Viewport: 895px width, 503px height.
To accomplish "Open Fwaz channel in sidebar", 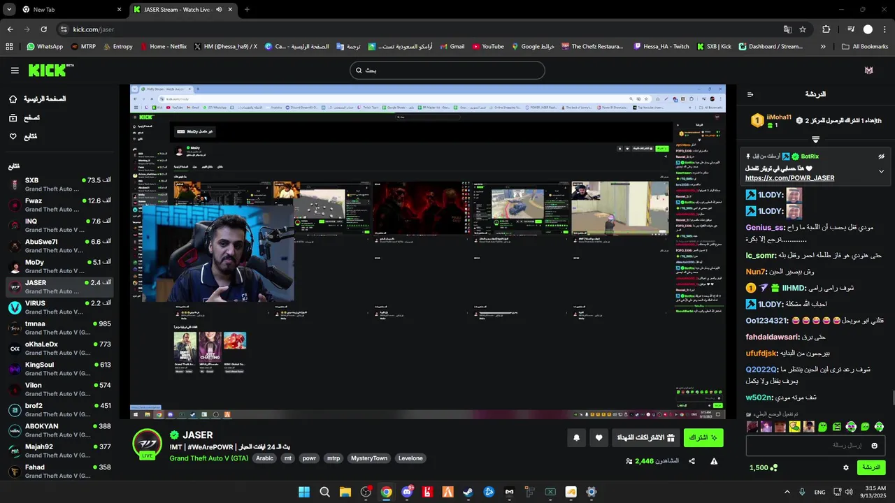I will pyautogui.click(x=59, y=205).
